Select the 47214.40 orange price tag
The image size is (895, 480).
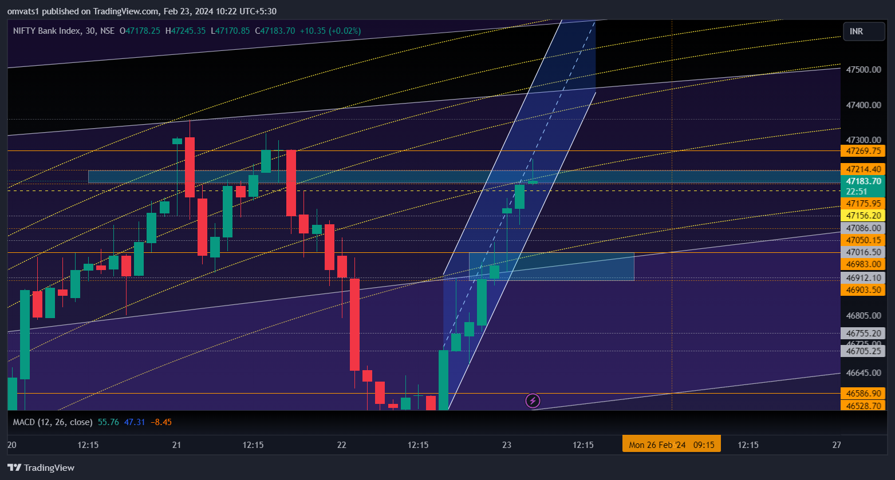coord(863,169)
